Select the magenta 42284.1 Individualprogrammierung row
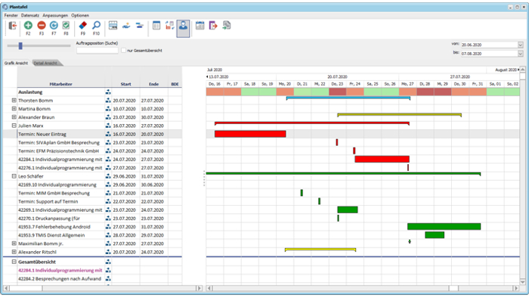The width and height of the screenshot is (529, 298). pos(92,270)
